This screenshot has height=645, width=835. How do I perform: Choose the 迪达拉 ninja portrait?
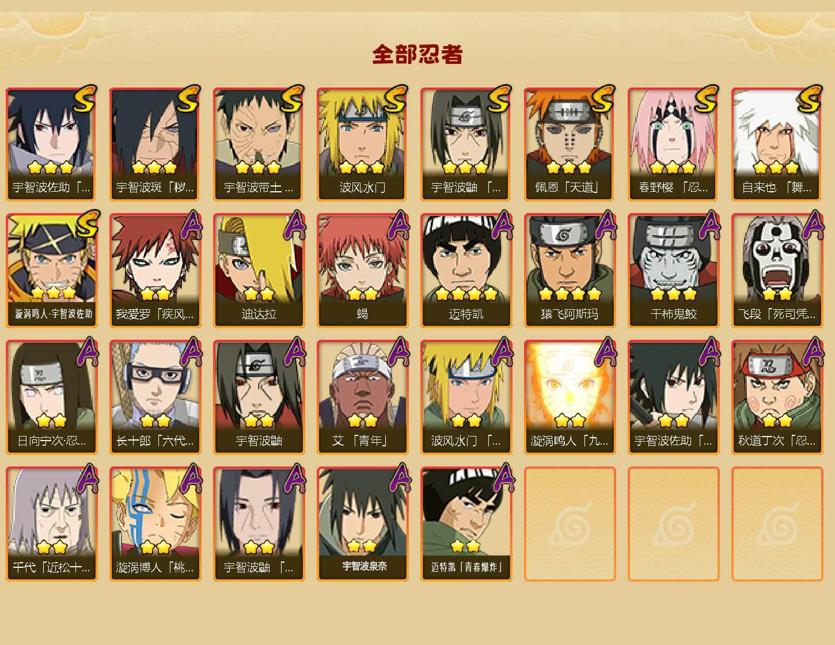(x=259, y=271)
